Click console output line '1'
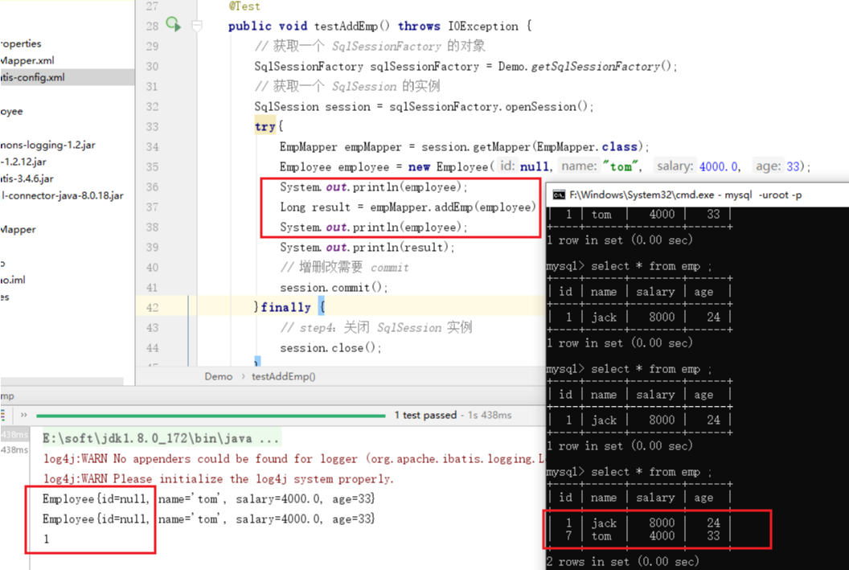Image resolution: width=849 pixels, height=570 pixels. click(47, 539)
